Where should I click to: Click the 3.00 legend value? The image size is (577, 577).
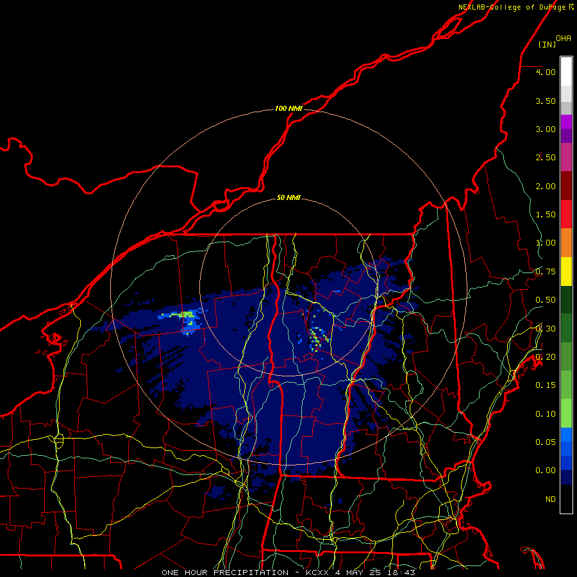pyautogui.click(x=546, y=129)
